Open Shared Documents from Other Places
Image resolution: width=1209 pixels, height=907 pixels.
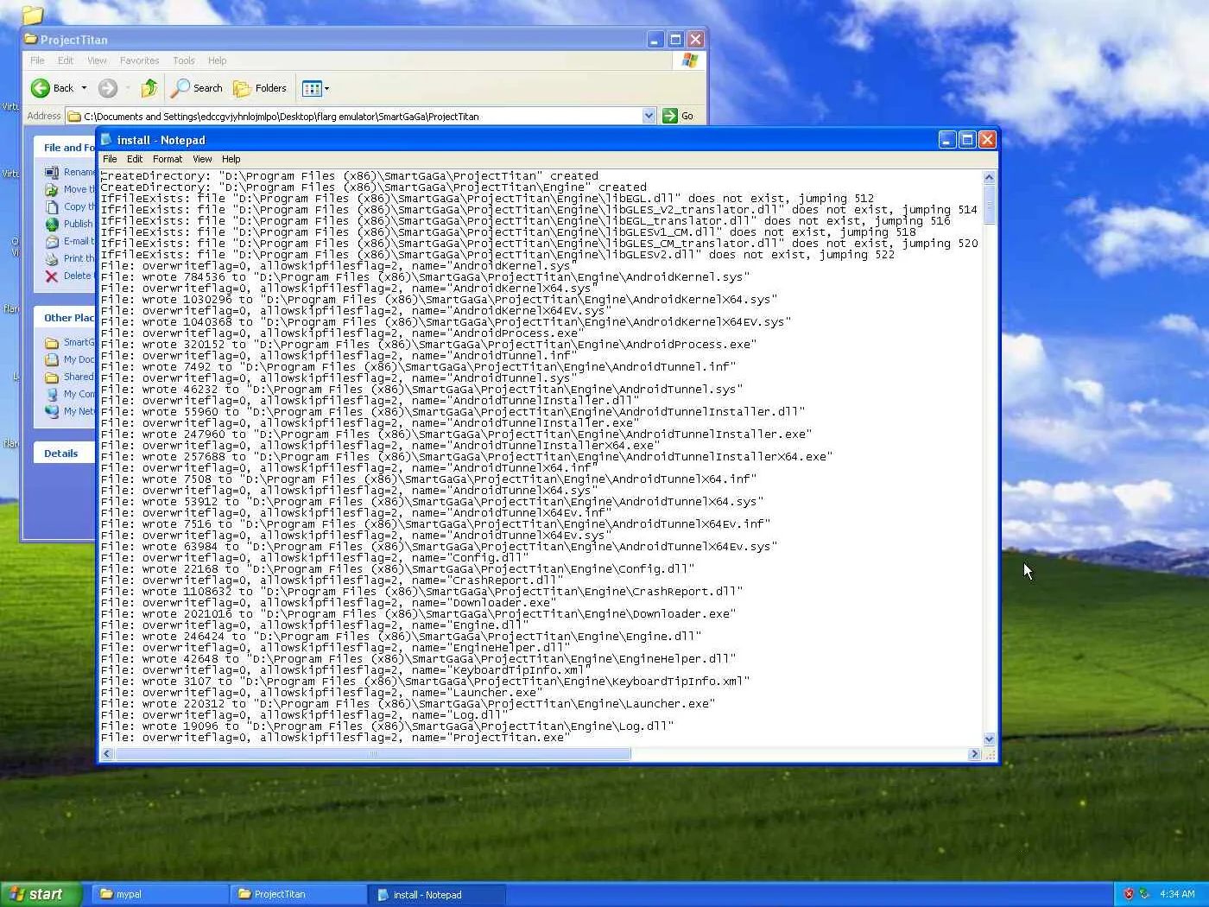click(x=69, y=377)
